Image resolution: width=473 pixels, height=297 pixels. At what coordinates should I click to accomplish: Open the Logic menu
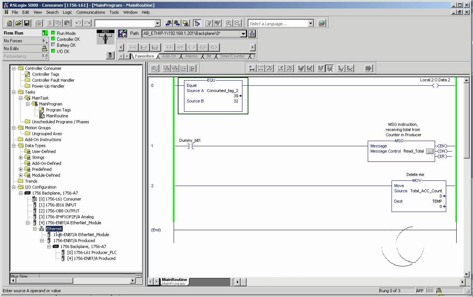[x=67, y=12]
